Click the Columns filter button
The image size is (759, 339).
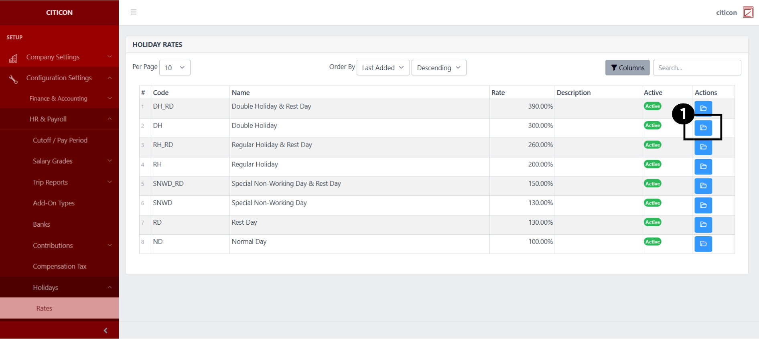tap(627, 68)
